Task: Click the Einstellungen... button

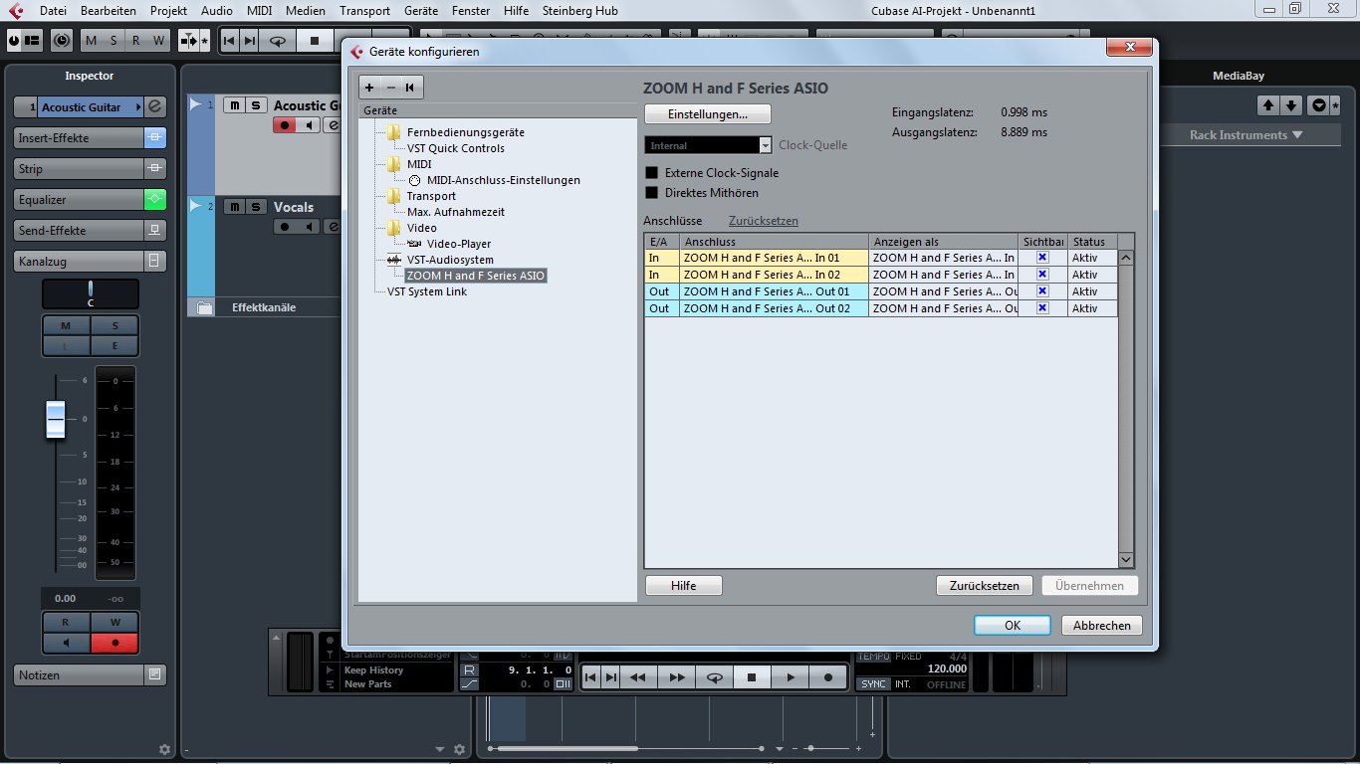Action: point(708,113)
